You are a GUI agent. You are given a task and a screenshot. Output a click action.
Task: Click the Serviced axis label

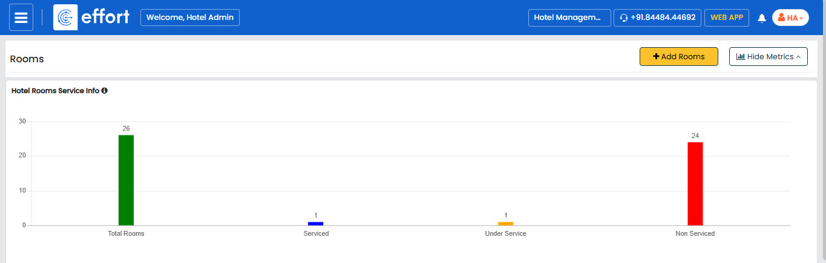coord(316,233)
